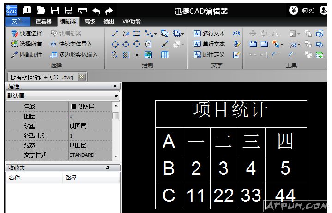Screen dimensions: 332x213
Task: Click the arrow leader draw tool
Action: [164, 44]
